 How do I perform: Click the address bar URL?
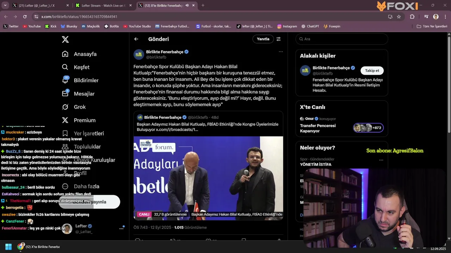[x=79, y=17]
